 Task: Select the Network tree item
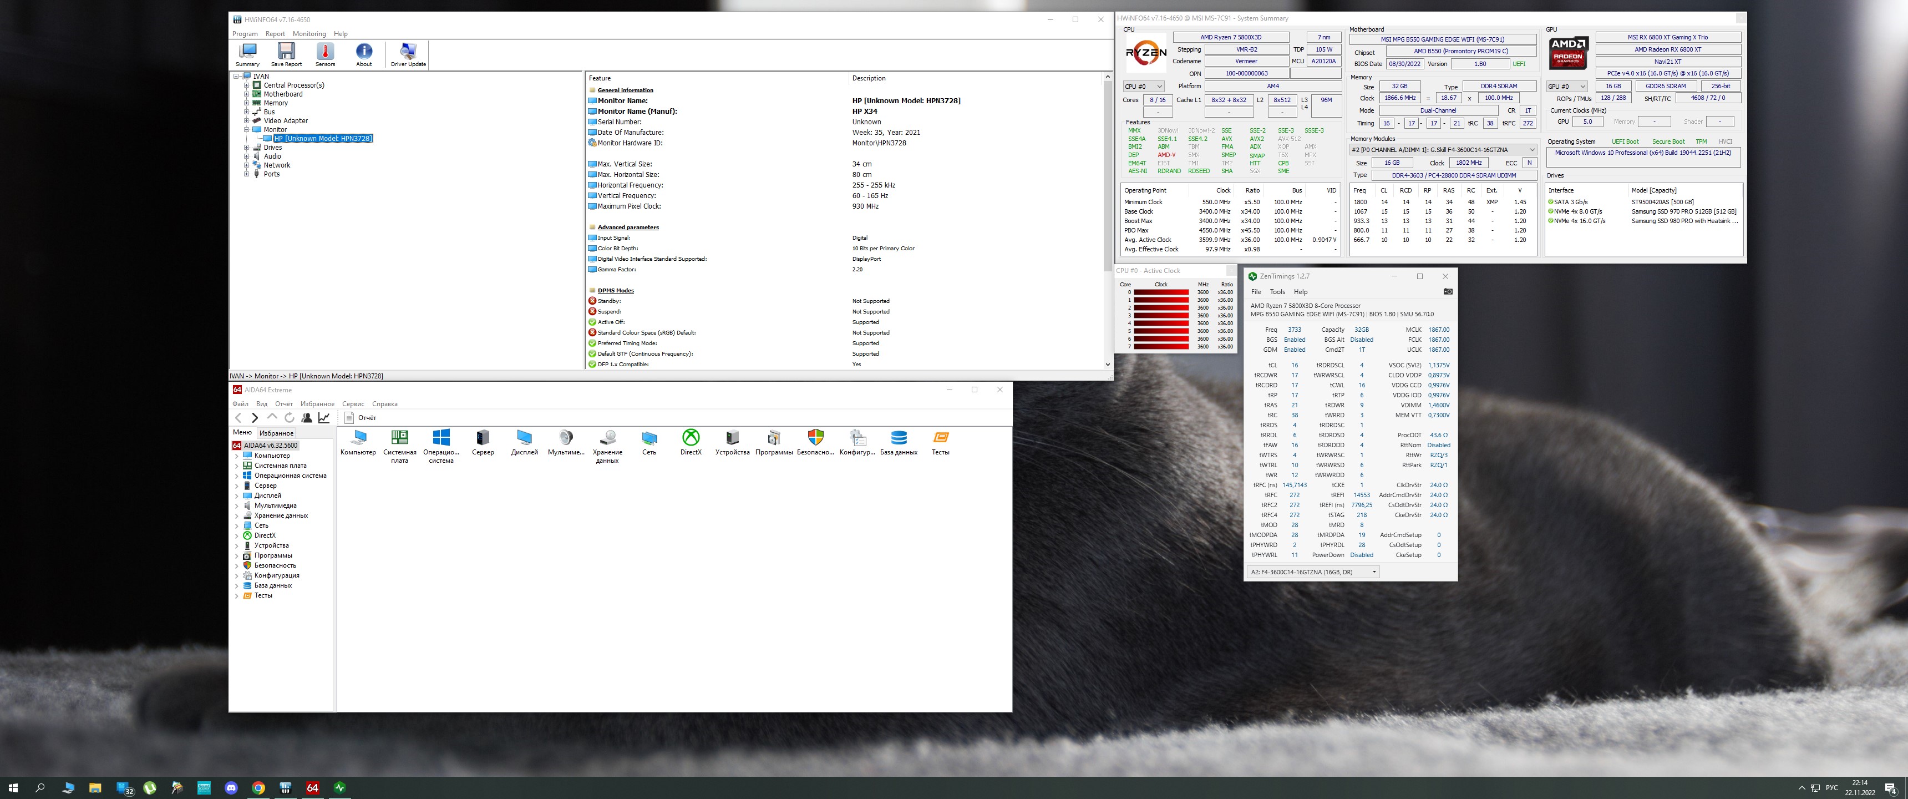(276, 165)
